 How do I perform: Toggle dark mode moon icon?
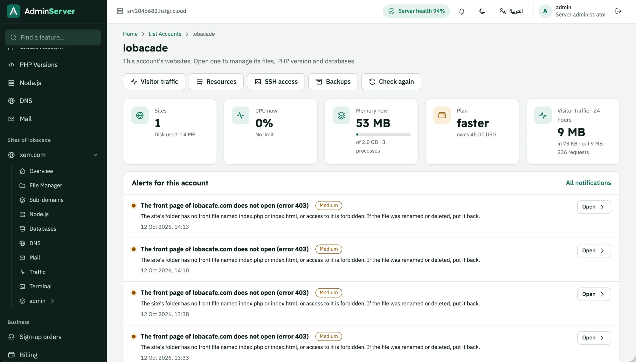pos(482,11)
